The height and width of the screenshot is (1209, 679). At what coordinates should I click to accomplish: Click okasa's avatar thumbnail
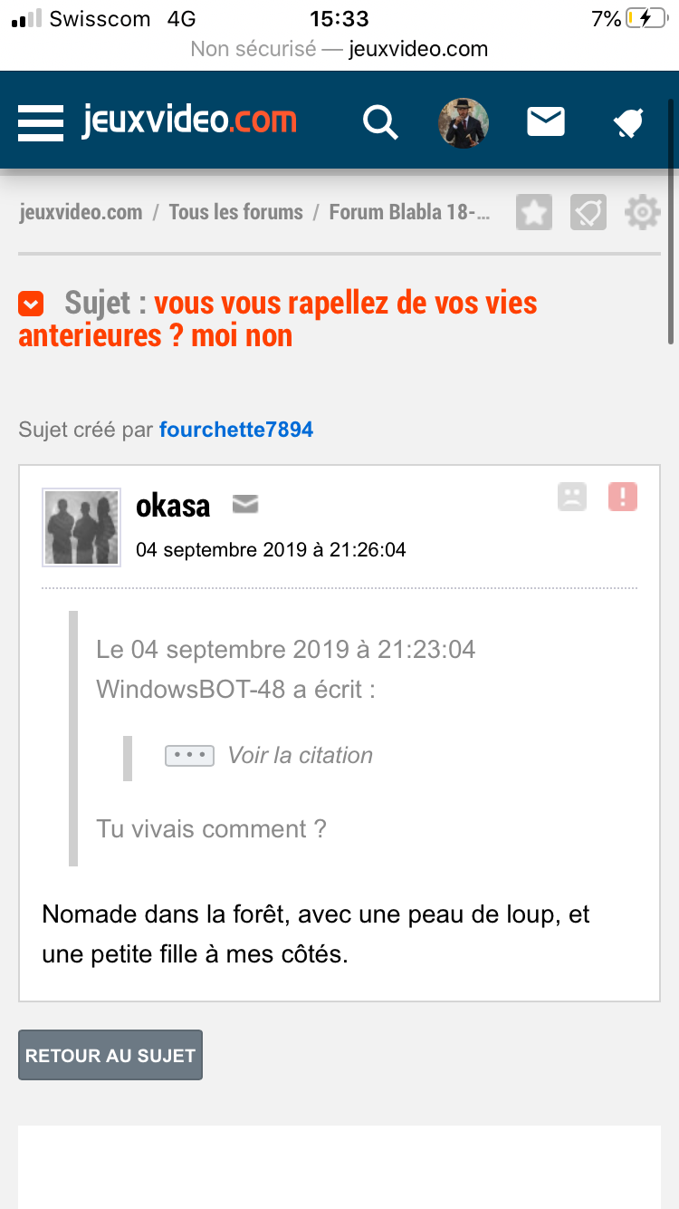(x=81, y=527)
